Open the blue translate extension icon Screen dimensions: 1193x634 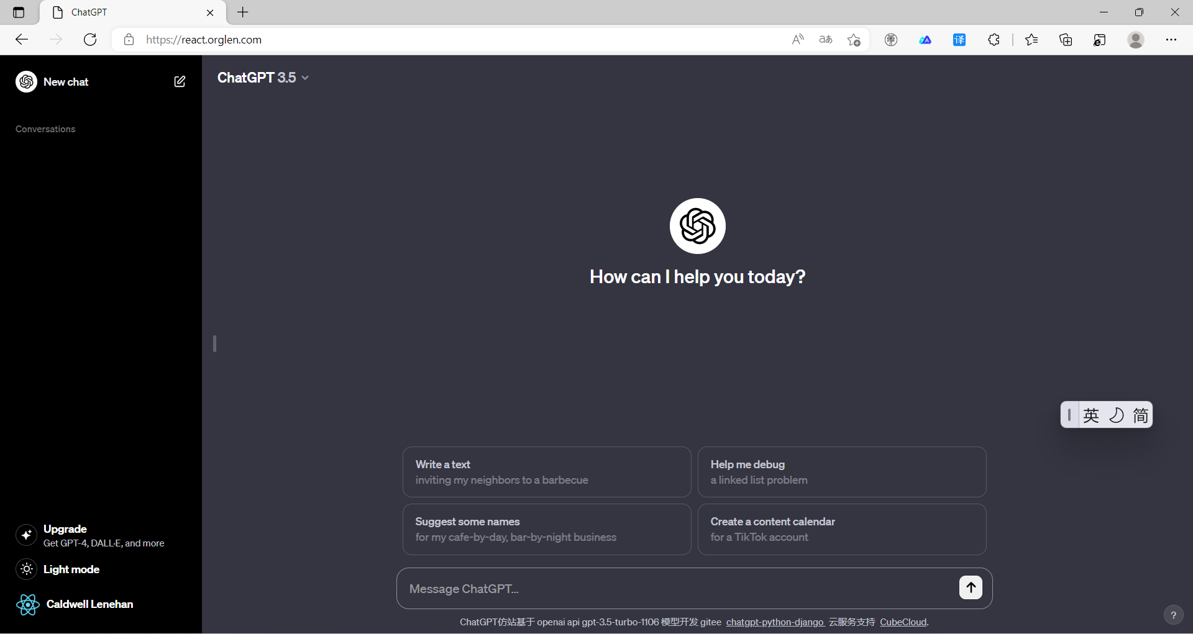coord(959,40)
